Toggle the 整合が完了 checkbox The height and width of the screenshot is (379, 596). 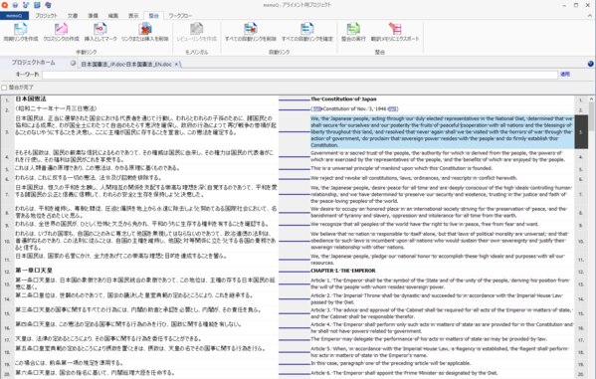point(4,88)
